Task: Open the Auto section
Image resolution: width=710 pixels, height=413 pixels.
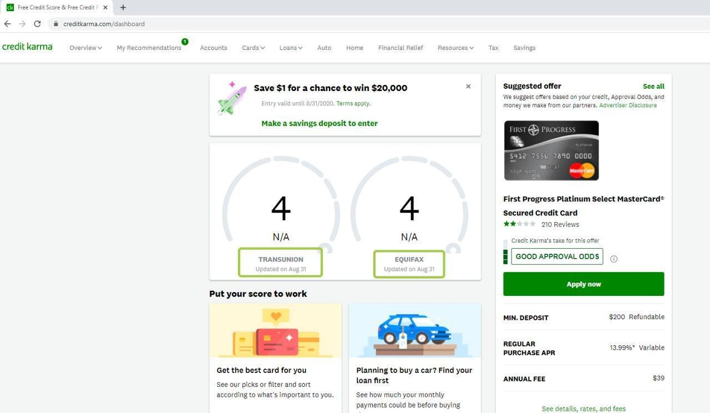Action: pyautogui.click(x=324, y=48)
